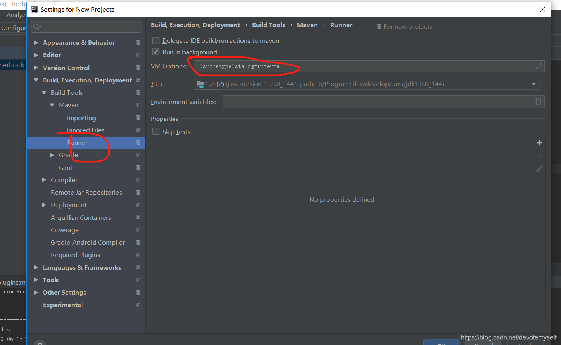Click the add property plus icon
The width and height of the screenshot is (561, 345).
(539, 143)
